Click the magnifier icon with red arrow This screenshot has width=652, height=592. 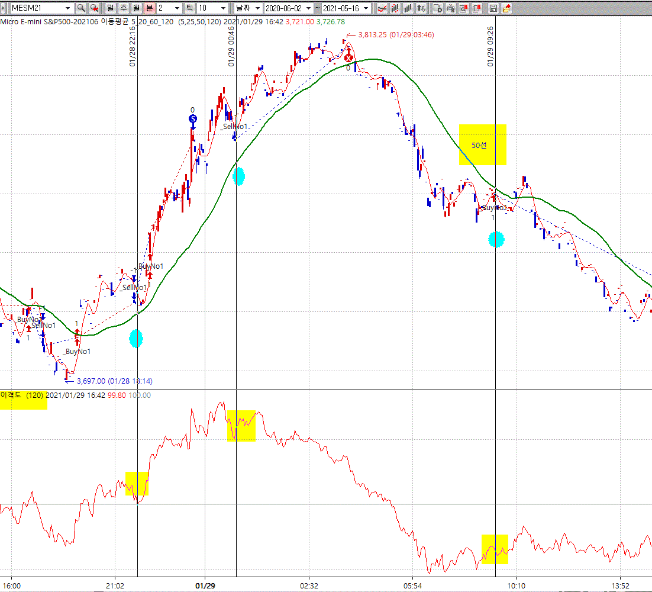click(94, 8)
